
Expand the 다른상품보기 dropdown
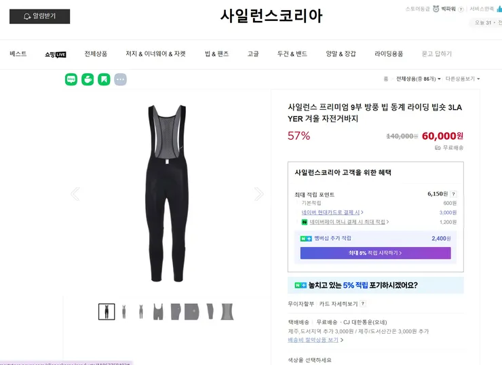coord(463,79)
